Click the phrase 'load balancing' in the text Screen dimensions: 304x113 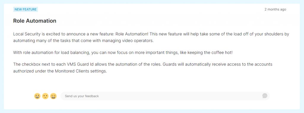point(76,53)
